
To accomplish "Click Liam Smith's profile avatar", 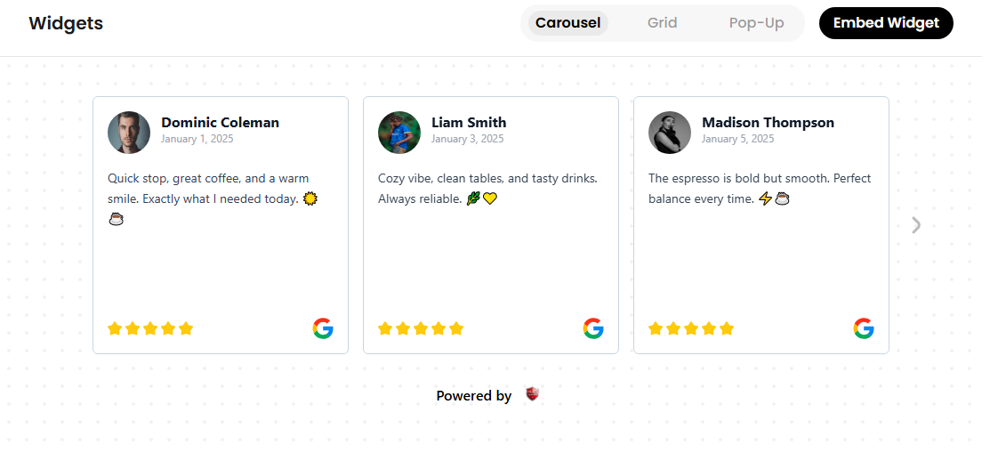I will click(399, 133).
